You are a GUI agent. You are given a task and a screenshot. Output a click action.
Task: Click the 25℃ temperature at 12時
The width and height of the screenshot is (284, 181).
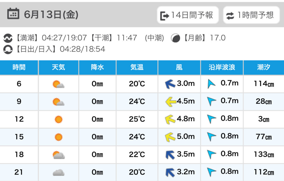tap(137, 119)
